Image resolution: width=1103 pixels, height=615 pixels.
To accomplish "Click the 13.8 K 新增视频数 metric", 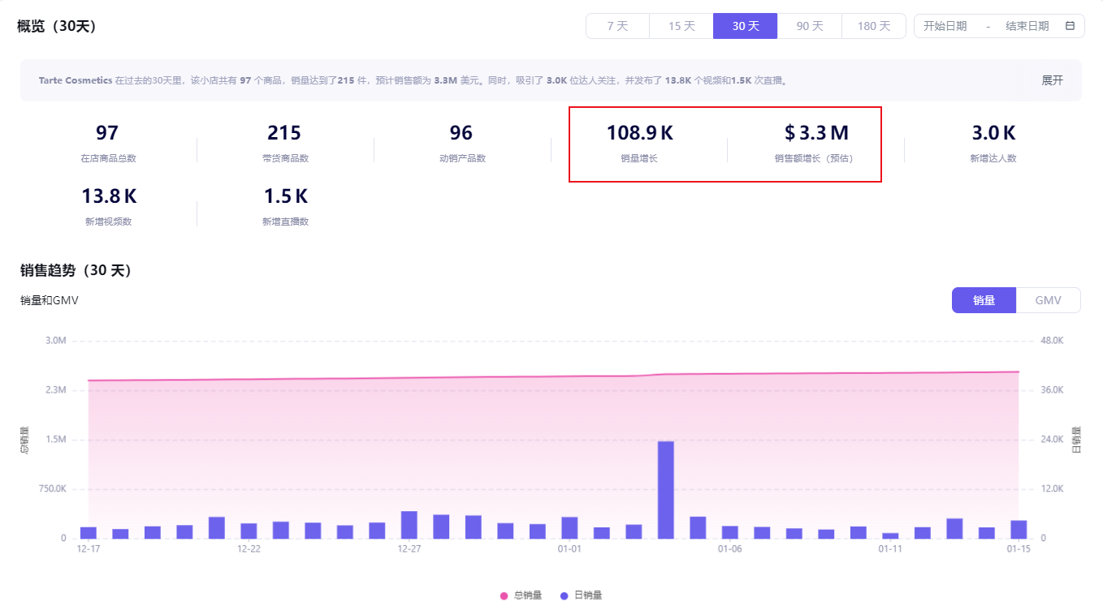I will pyautogui.click(x=108, y=205).
